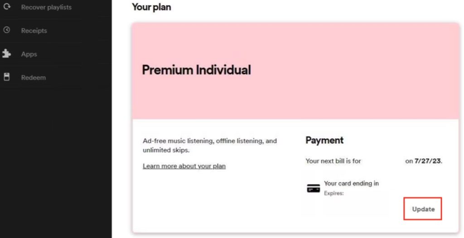Open the Learn more about your plan link

click(x=184, y=166)
